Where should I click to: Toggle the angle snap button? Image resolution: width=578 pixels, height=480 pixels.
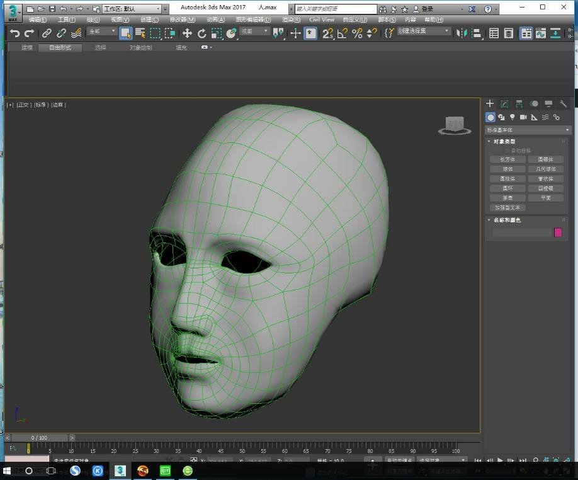(x=343, y=33)
